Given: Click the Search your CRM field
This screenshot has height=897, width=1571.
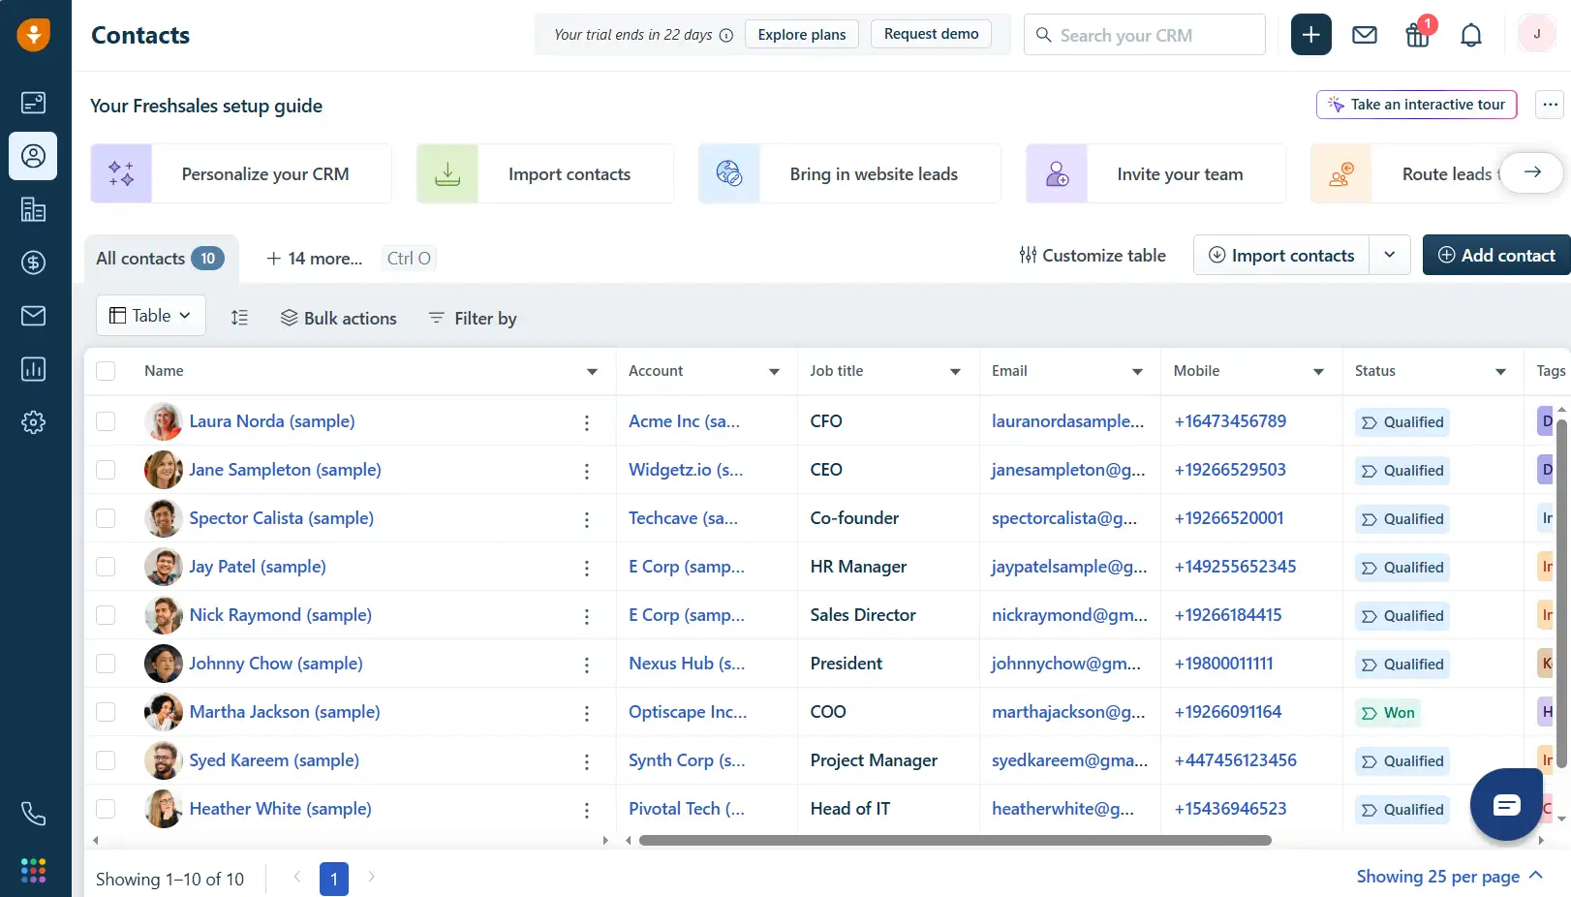Looking at the screenshot, I should (1145, 35).
